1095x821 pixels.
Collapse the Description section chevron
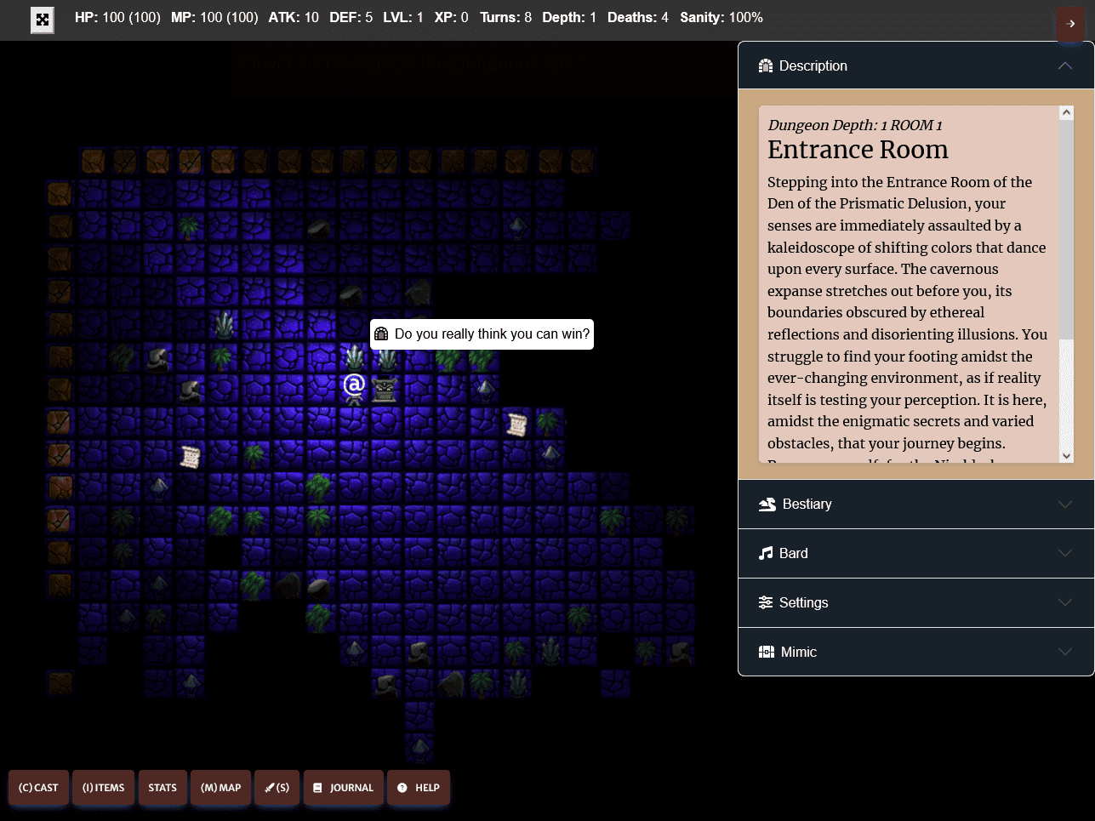[x=1064, y=66]
